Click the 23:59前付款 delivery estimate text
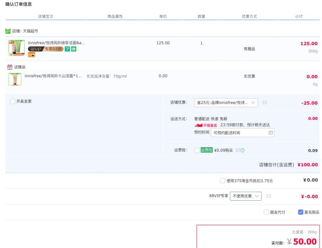Viewport: 322px width, 248px height. coord(245,125)
